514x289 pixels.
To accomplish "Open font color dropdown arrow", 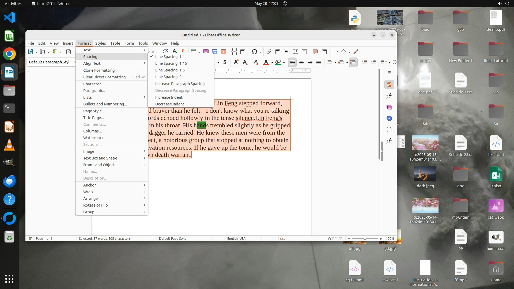I will pyautogui.click(x=272, y=62).
